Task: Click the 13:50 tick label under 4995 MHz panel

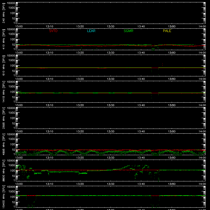Action: [x=172, y=158]
